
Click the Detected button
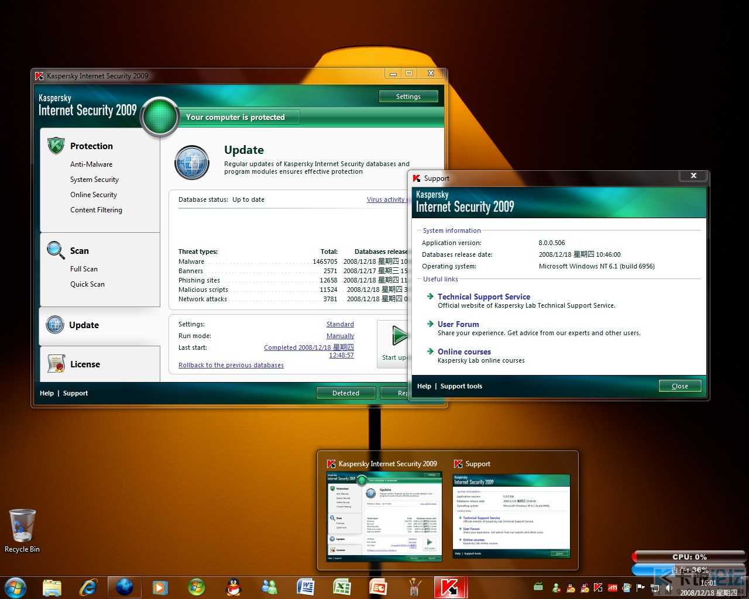(346, 393)
